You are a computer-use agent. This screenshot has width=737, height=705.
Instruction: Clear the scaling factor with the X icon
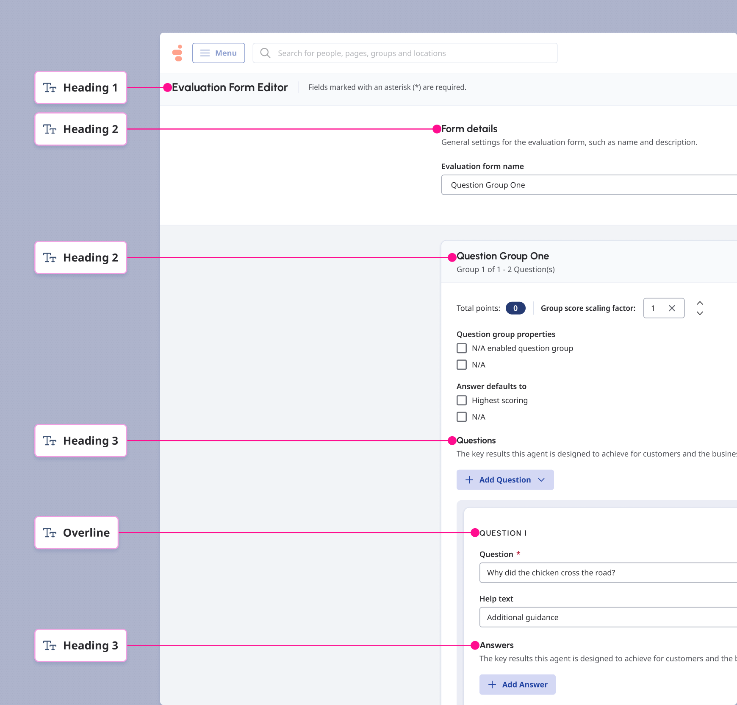click(672, 308)
